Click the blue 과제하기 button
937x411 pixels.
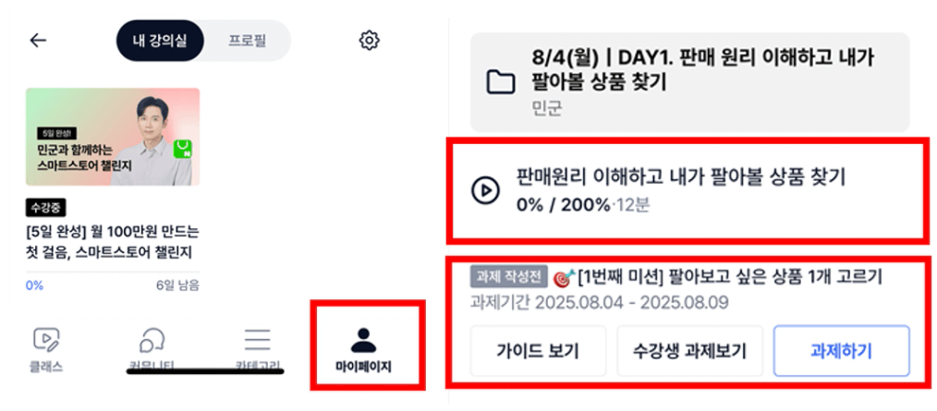[842, 351]
